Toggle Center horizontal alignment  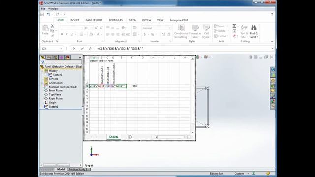click(x=113, y=34)
